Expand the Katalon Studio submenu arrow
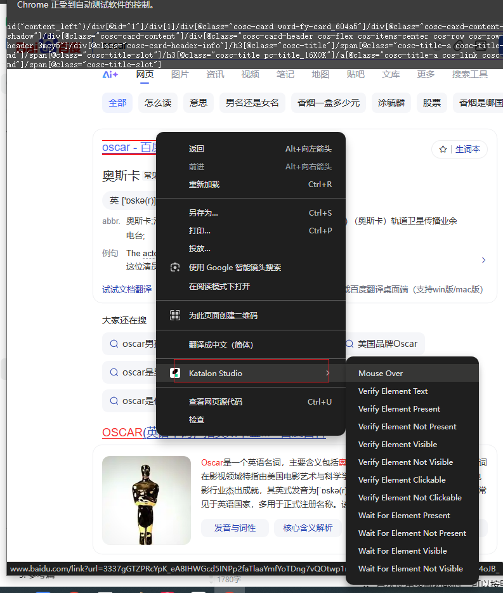This screenshot has height=593, width=503. click(327, 374)
